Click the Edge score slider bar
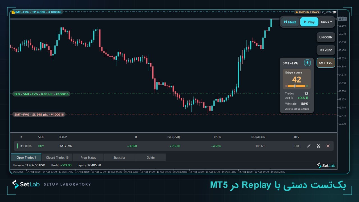 pyautogui.click(x=296, y=86)
